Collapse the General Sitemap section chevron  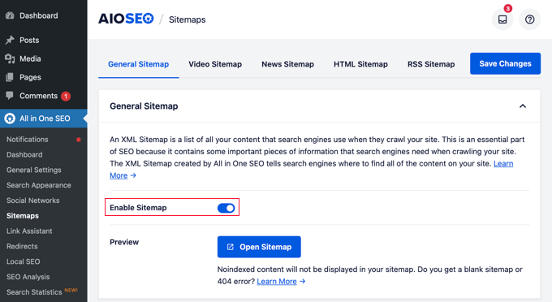tap(523, 106)
